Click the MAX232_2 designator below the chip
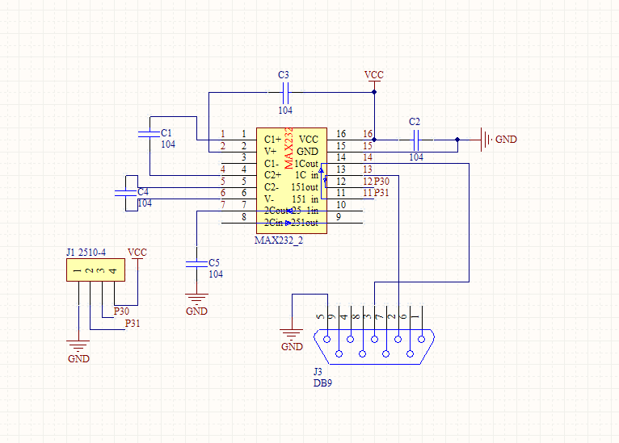Screen dimensions: 619x443 279,240
